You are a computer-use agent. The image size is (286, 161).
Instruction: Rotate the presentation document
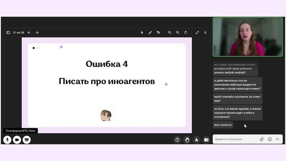coord(186,33)
